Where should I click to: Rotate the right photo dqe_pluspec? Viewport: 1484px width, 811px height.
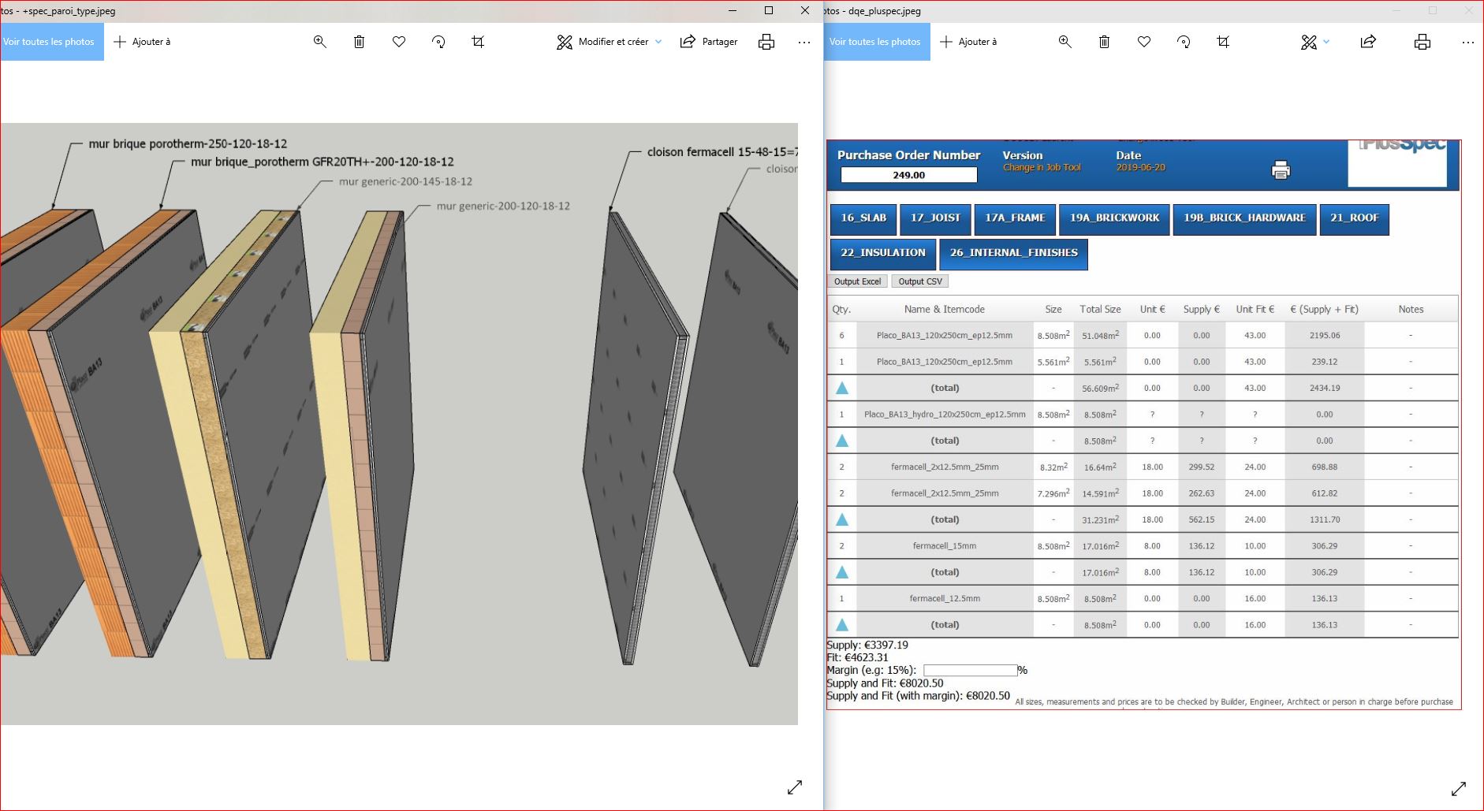click(x=1184, y=42)
